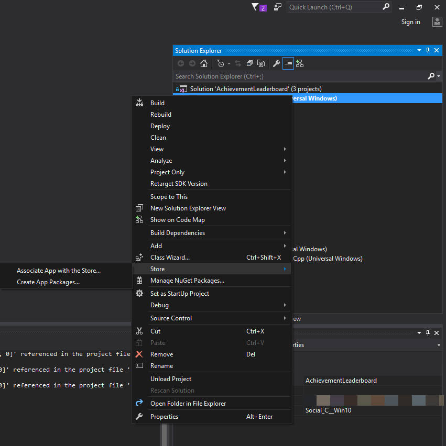Viewport: 446px width, 446px height.
Task: Choose Clean from the context menu
Action: 212,138
